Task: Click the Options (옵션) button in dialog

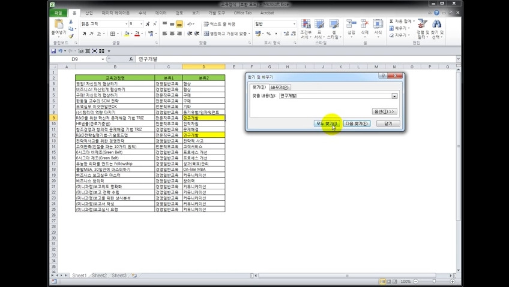Action: coord(384,111)
